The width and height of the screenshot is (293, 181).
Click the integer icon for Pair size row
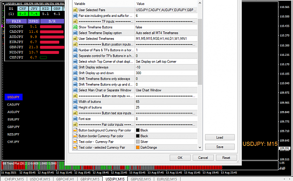click(75, 15)
